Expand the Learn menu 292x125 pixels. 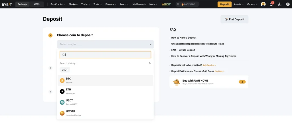point(124,4)
